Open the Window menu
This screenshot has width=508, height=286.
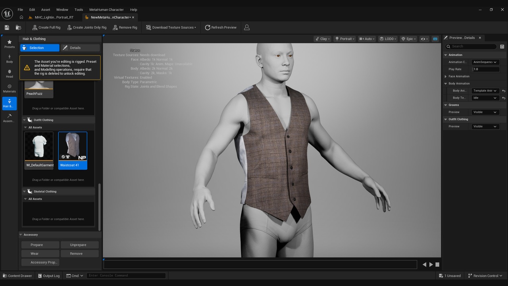(x=62, y=10)
